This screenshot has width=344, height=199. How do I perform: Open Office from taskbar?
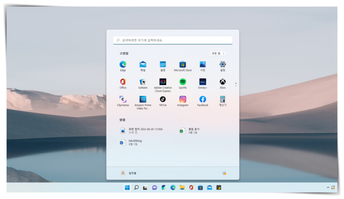(191, 187)
